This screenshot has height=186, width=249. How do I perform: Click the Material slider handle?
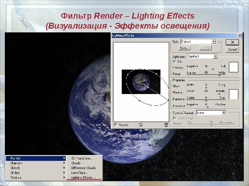coord(219,94)
